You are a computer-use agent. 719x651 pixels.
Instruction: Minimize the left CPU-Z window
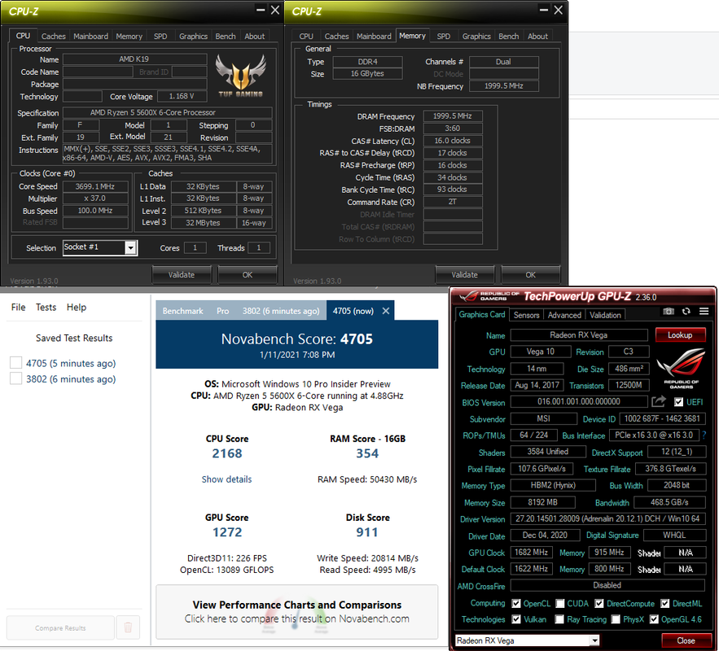(261, 10)
